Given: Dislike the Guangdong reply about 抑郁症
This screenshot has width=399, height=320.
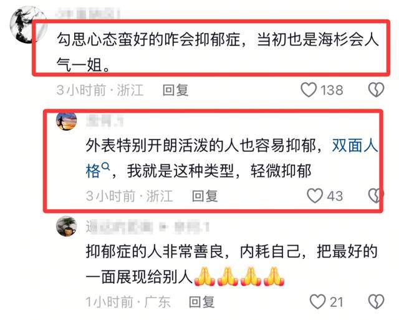Looking at the screenshot, I should tap(376, 301).
